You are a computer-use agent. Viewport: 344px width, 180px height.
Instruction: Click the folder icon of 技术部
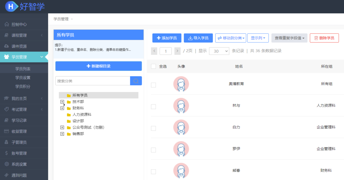69,102
